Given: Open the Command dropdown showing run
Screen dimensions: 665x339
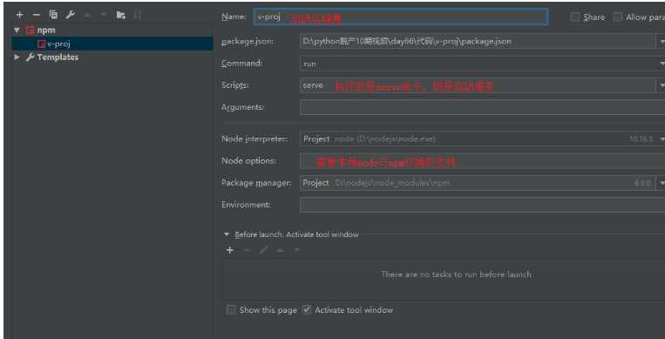Looking at the screenshot, I should (x=662, y=64).
